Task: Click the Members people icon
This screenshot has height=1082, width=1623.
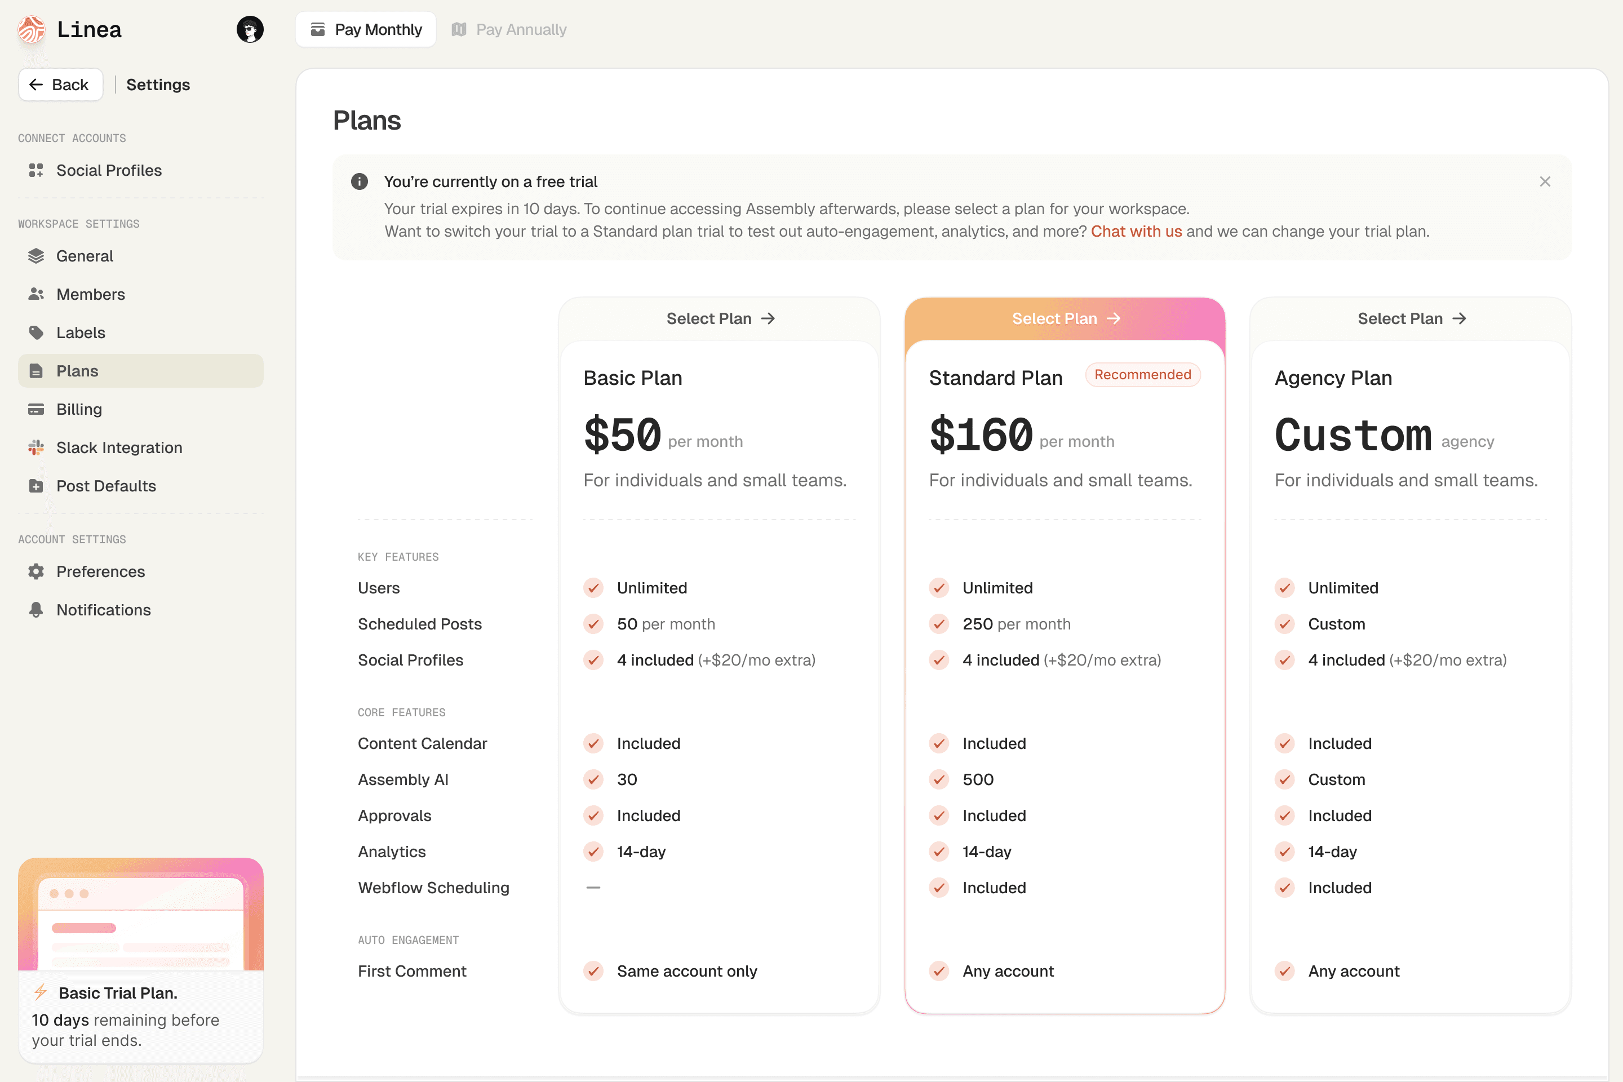Action: (36, 294)
